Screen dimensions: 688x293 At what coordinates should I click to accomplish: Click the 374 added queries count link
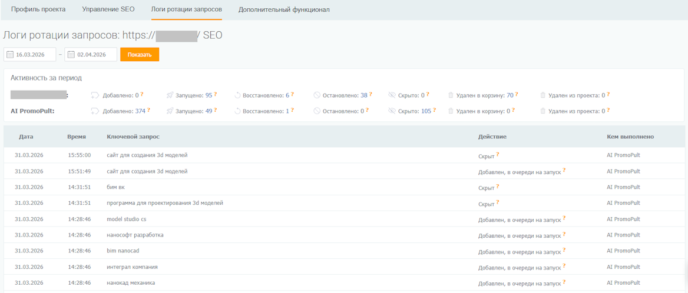[140, 111]
